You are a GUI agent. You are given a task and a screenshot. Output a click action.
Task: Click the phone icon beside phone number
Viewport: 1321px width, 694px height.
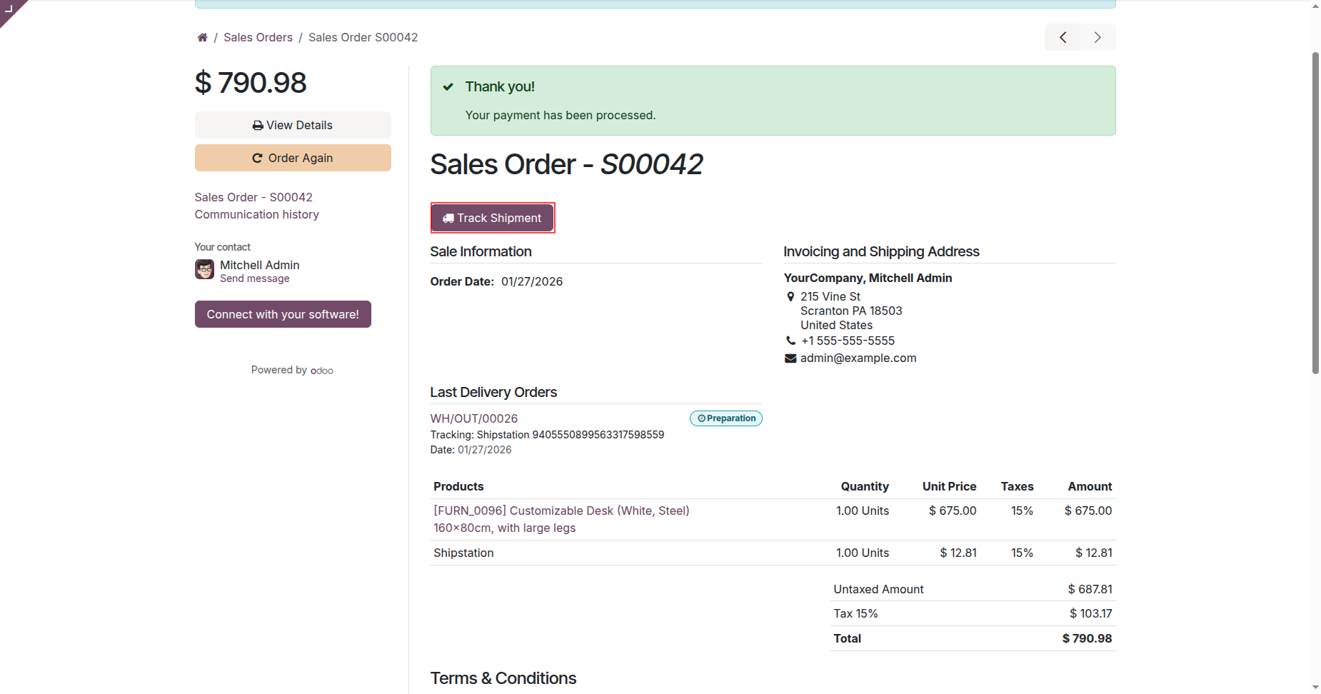[790, 341]
